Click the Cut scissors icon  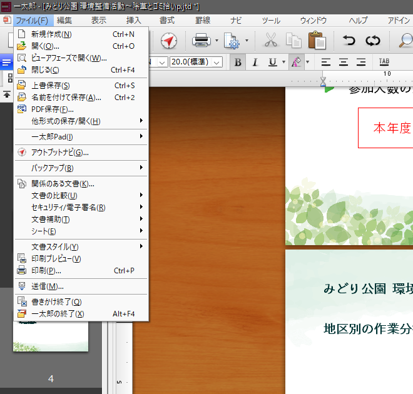(x=271, y=40)
